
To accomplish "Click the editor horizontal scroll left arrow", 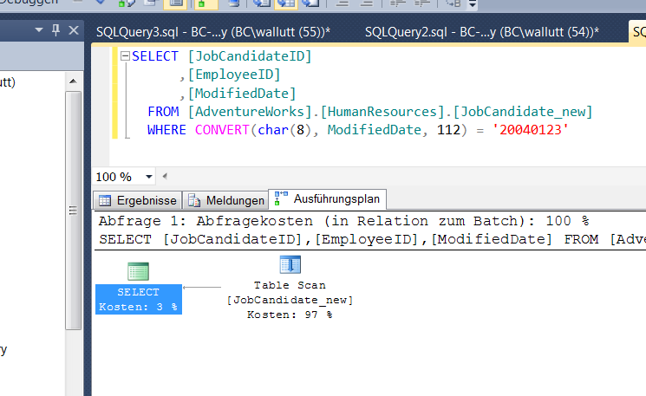I will click(x=165, y=177).
